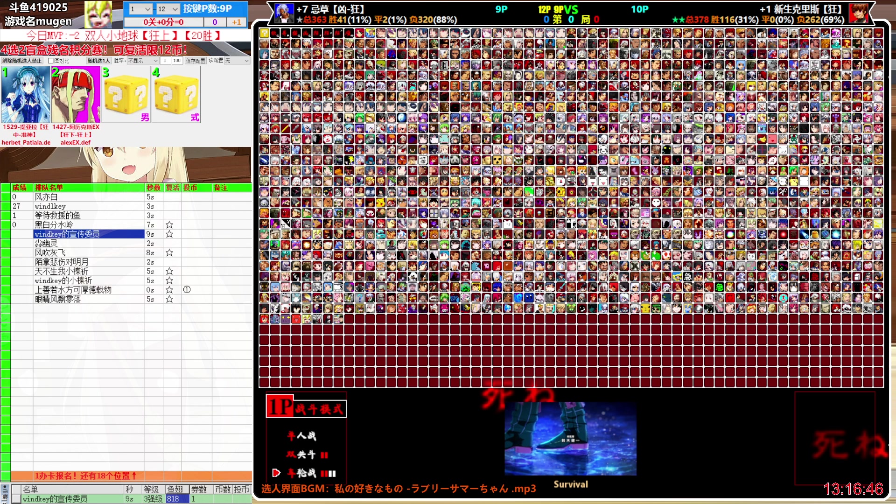Open slot 4 mystery box marked 式
Image resolution: width=896 pixels, height=504 pixels.
click(x=176, y=94)
